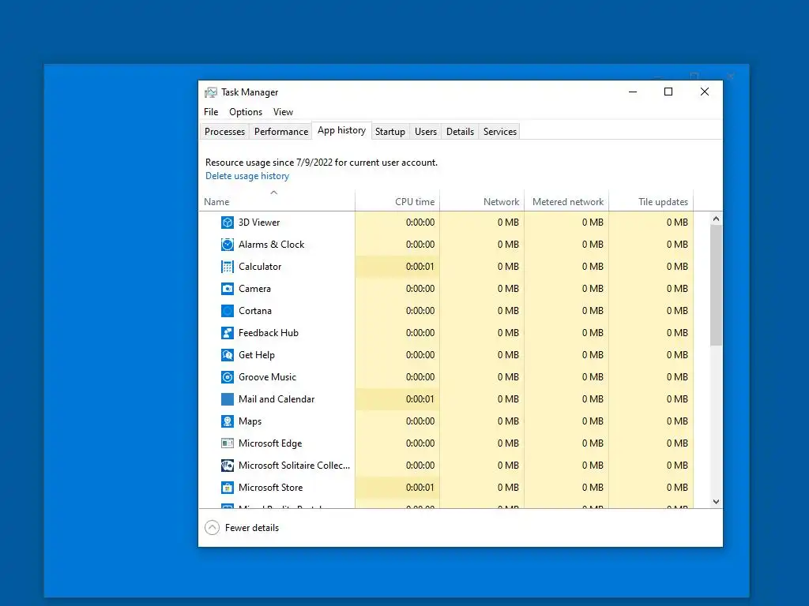
Task: Click the scrollbar up arrow
Action: (x=716, y=219)
